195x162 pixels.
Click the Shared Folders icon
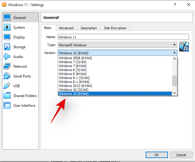[x=7, y=96]
